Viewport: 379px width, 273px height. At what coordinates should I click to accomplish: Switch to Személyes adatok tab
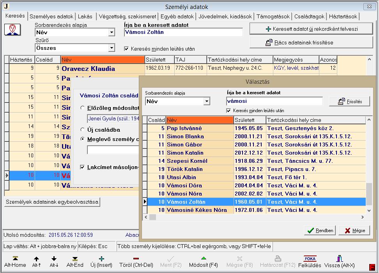[x=51, y=16]
